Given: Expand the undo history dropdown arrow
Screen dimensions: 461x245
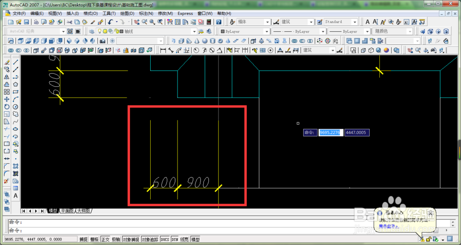Looking at the screenshot, I should tap(117, 22).
